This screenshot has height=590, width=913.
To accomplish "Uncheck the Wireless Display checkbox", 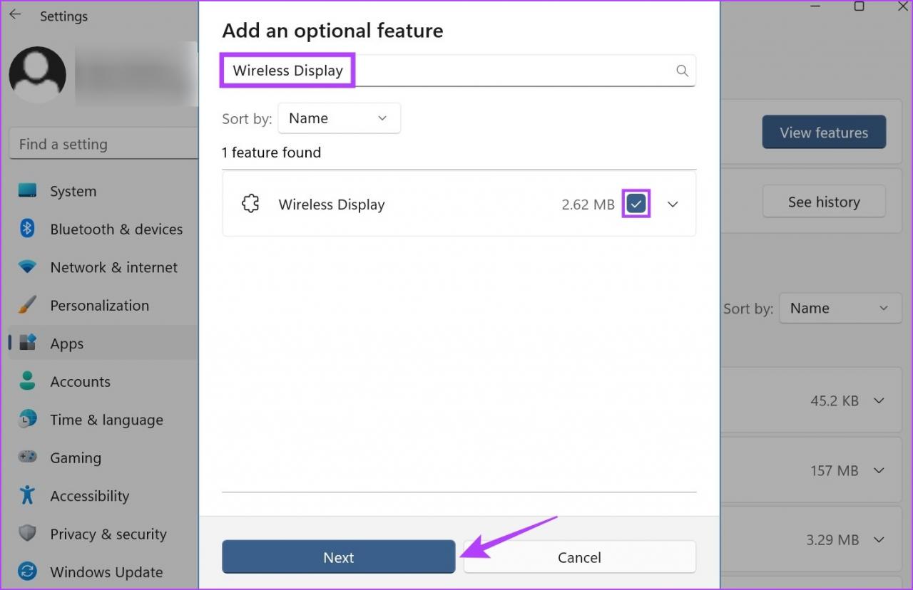I will point(636,205).
